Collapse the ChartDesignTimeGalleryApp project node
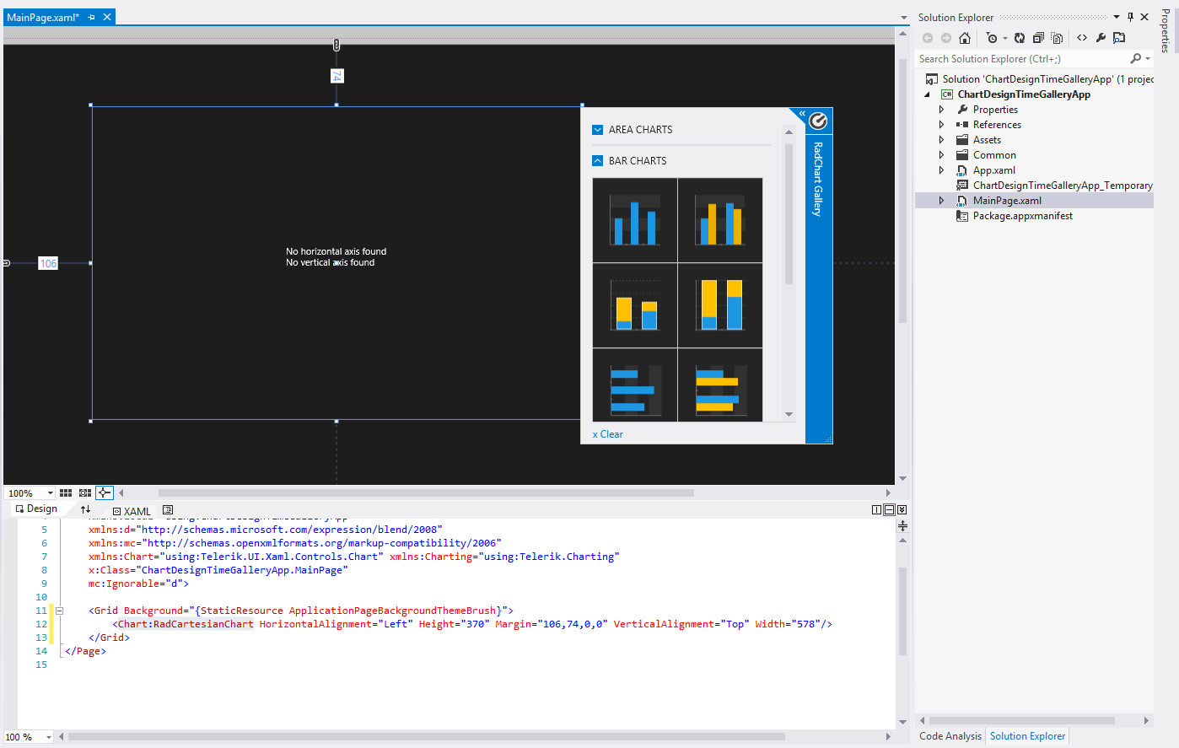This screenshot has height=748, width=1179. pyautogui.click(x=928, y=94)
